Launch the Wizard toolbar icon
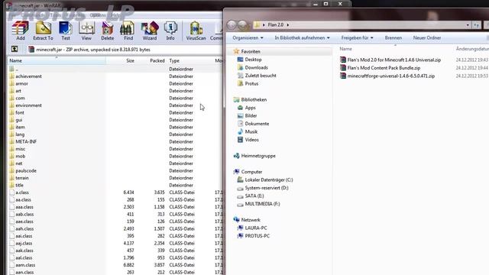Viewport: 489px width, 275px height. click(x=150, y=31)
